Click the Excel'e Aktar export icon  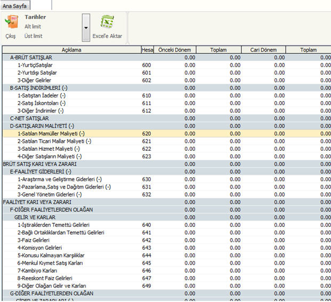coord(108,27)
